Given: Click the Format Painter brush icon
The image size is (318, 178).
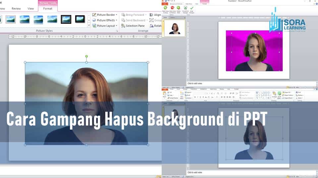Looking at the screenshot, I should tap(168, 98).
